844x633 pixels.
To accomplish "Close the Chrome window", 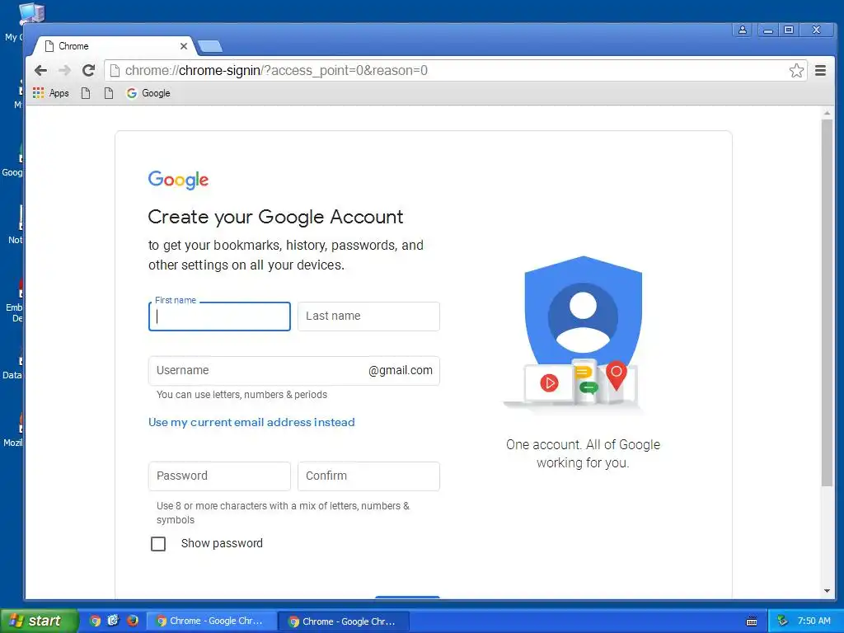I will coord(817,30).
